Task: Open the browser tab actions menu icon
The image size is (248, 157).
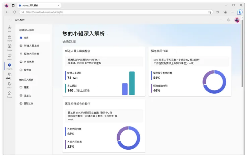Action: (x=13, y=6)
